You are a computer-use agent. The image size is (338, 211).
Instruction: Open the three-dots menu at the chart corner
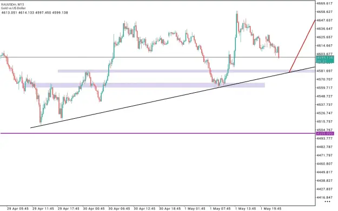[327, 202]
